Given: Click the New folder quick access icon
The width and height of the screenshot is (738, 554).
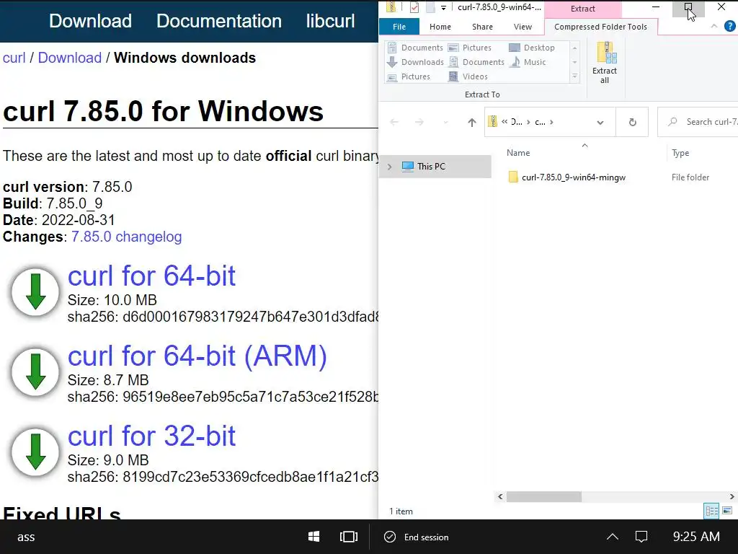Looking at the screenshot, I should click(430, 7).
